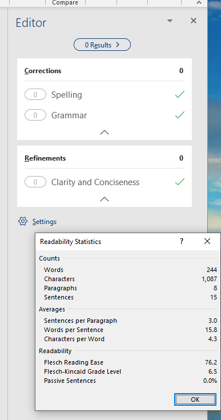Click the Characters per Word value 4.3
This screenshot has width=221, height=420.
212,339
